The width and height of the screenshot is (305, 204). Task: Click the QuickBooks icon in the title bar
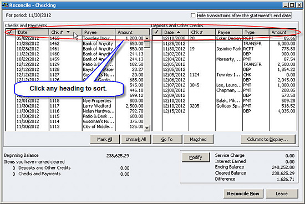[x=5, y=5]
